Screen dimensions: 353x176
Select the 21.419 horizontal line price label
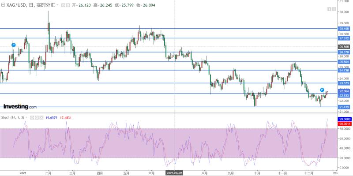344,107
